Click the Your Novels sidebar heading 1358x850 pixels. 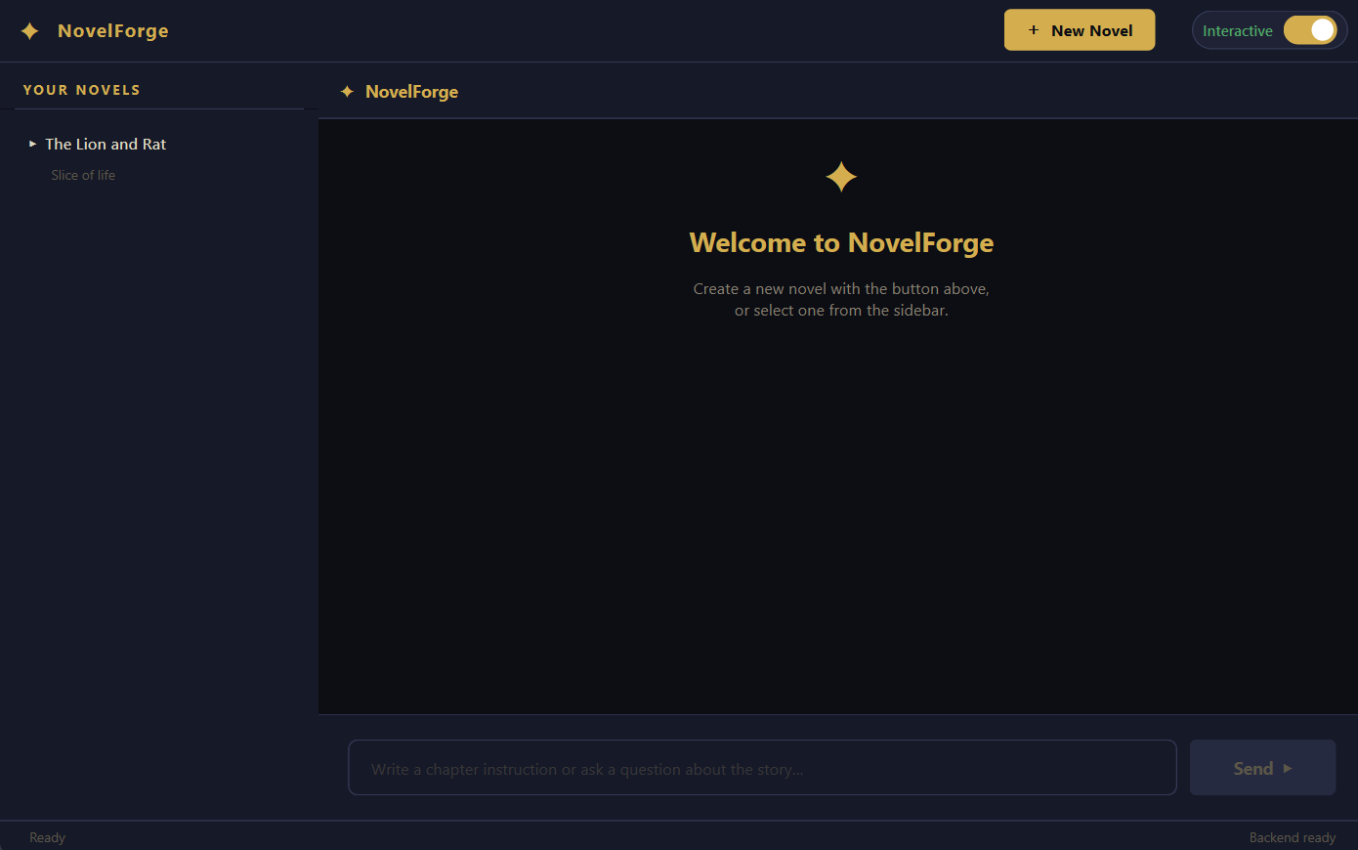pos(82,90)
